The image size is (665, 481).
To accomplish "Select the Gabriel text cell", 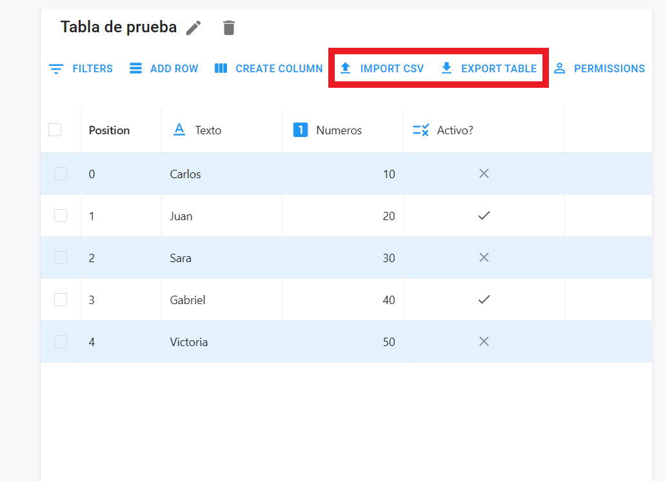I will point(221,300).
